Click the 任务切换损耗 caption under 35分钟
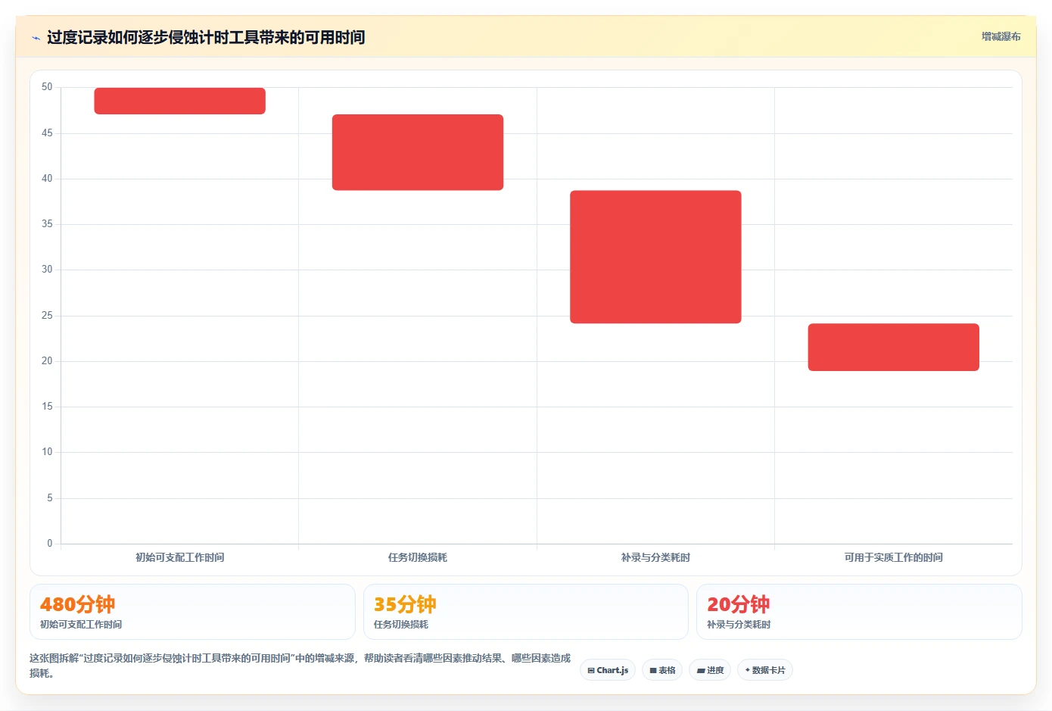This screenshot has width=1052, height=711. tap(401, 625)
